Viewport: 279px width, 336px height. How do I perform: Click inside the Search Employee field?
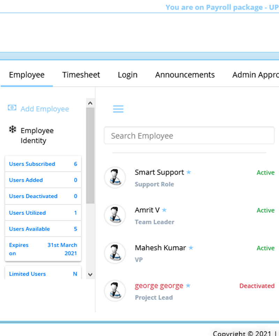coord(189,136)
